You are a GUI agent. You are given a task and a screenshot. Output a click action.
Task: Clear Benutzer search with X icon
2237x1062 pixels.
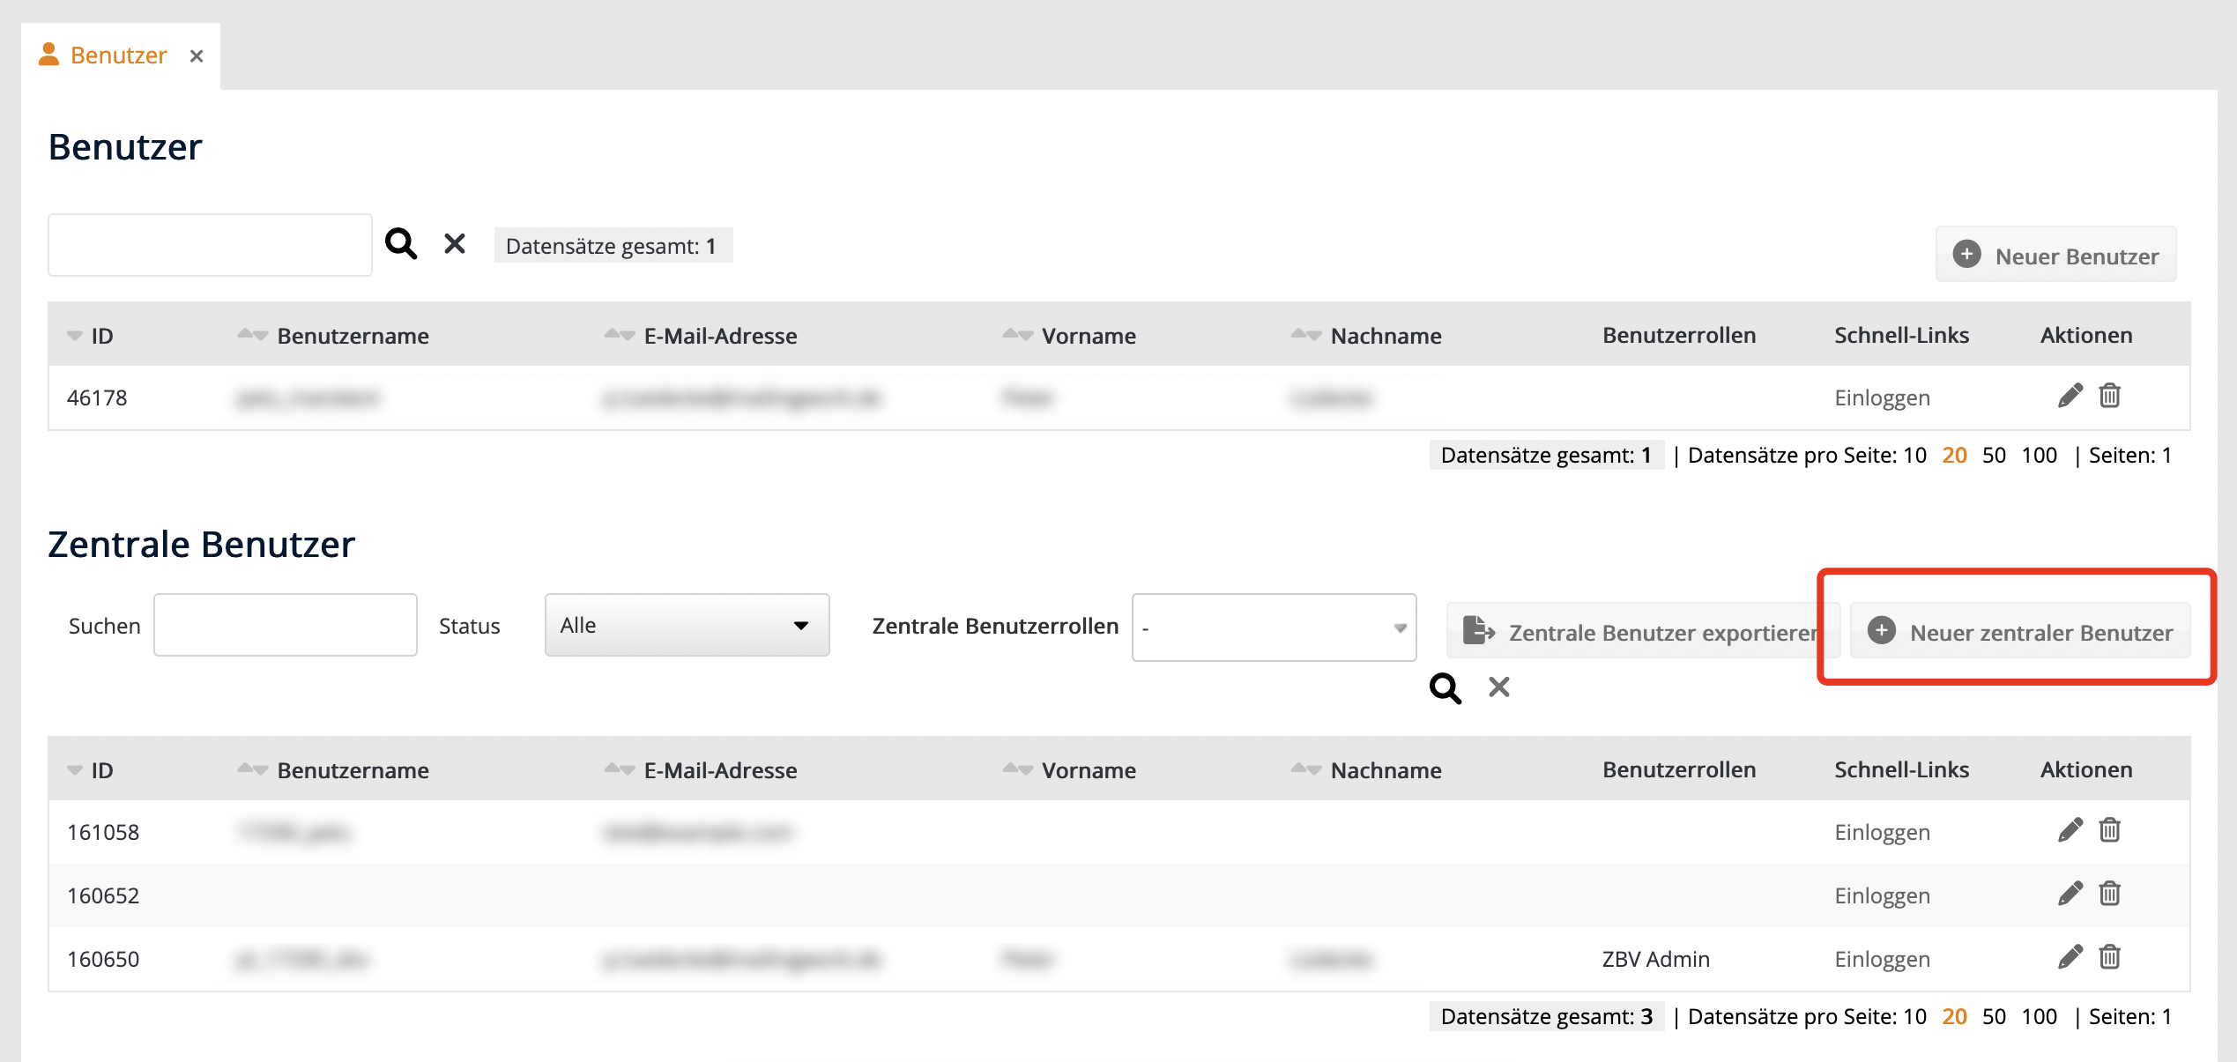(x=455, y=243)
